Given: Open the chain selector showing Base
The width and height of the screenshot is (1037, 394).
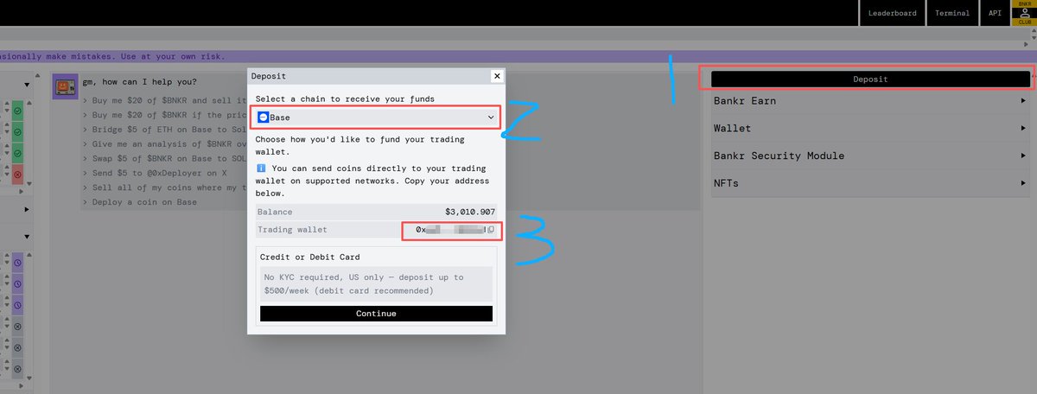Looking at the screenshot, I should click(377, 117).
